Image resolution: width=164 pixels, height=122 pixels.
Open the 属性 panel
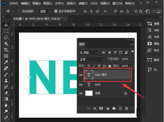coord(153,44)
